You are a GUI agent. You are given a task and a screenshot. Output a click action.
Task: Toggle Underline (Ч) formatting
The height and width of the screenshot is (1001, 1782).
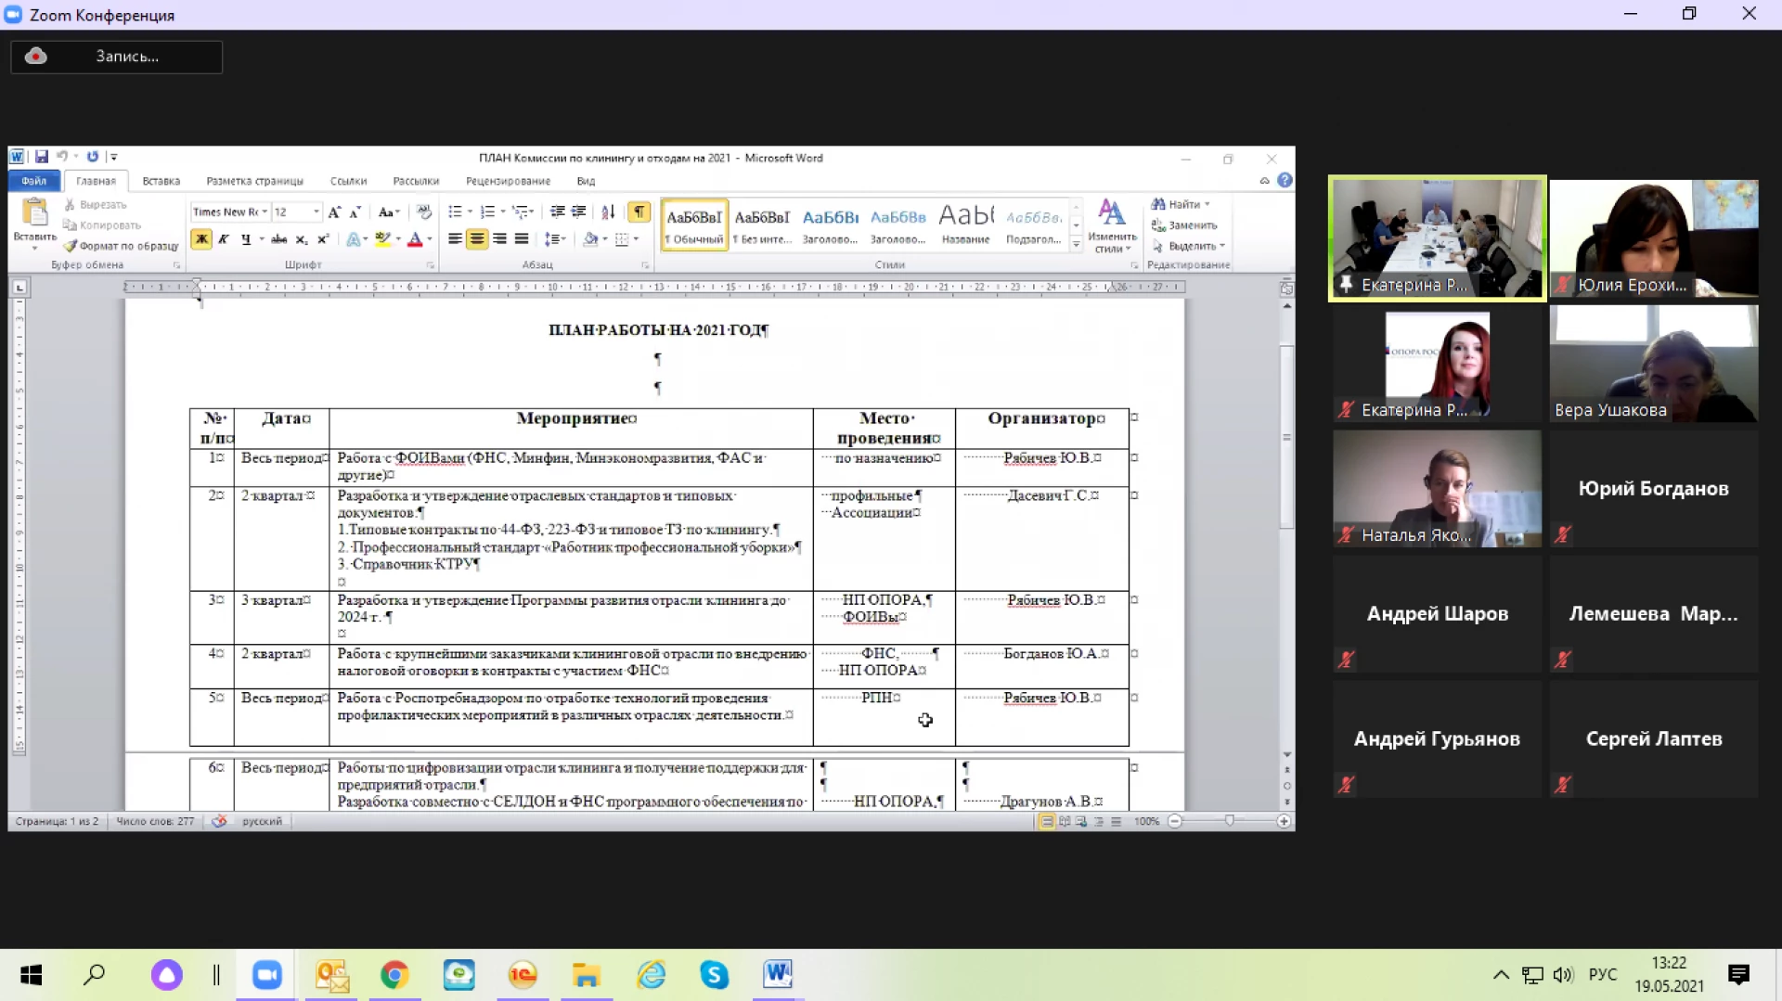tap(246, 239)
